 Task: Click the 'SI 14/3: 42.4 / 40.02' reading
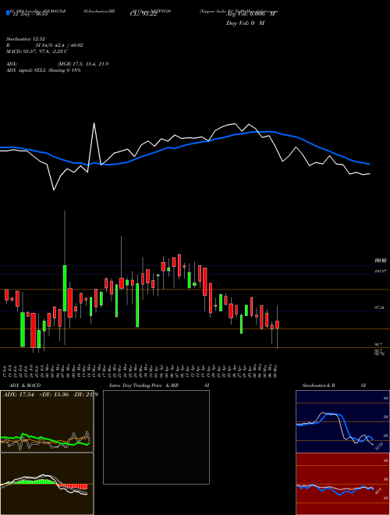pos(59,45)
